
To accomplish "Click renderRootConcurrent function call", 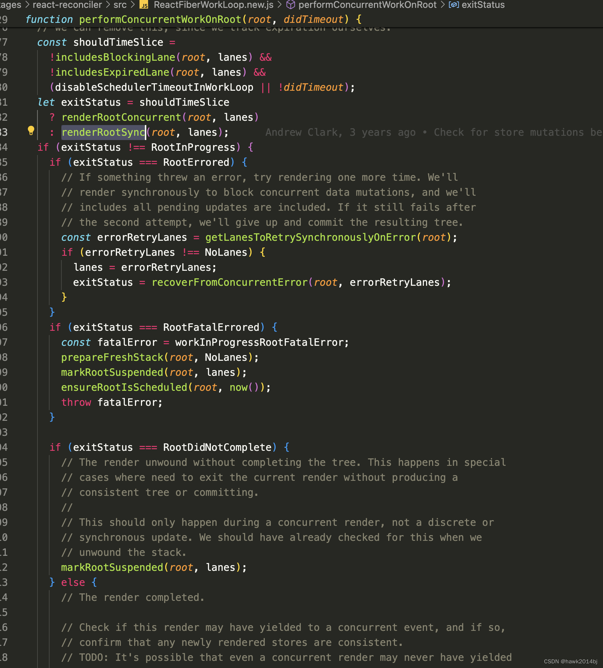I will 121,117.
